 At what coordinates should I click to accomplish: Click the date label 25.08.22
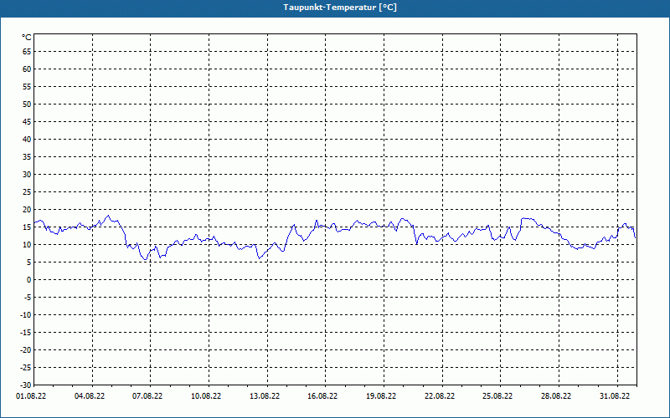pyautogui.click(x=497, y=396)
